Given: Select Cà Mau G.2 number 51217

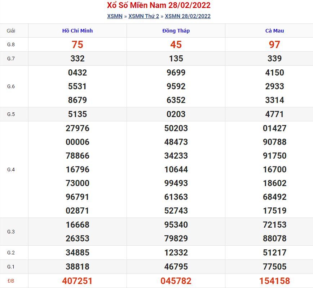Looking at the screenshot, I should point(275,253).
